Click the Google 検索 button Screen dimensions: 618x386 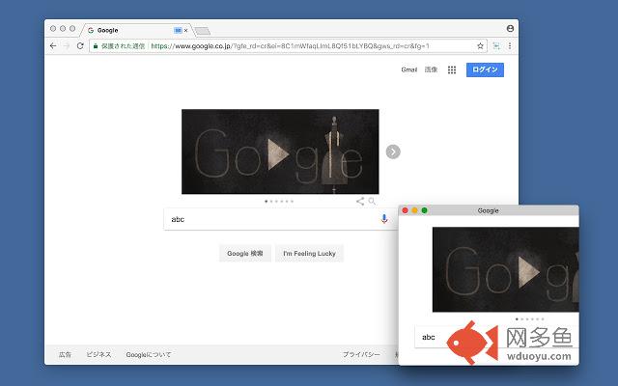244,253
